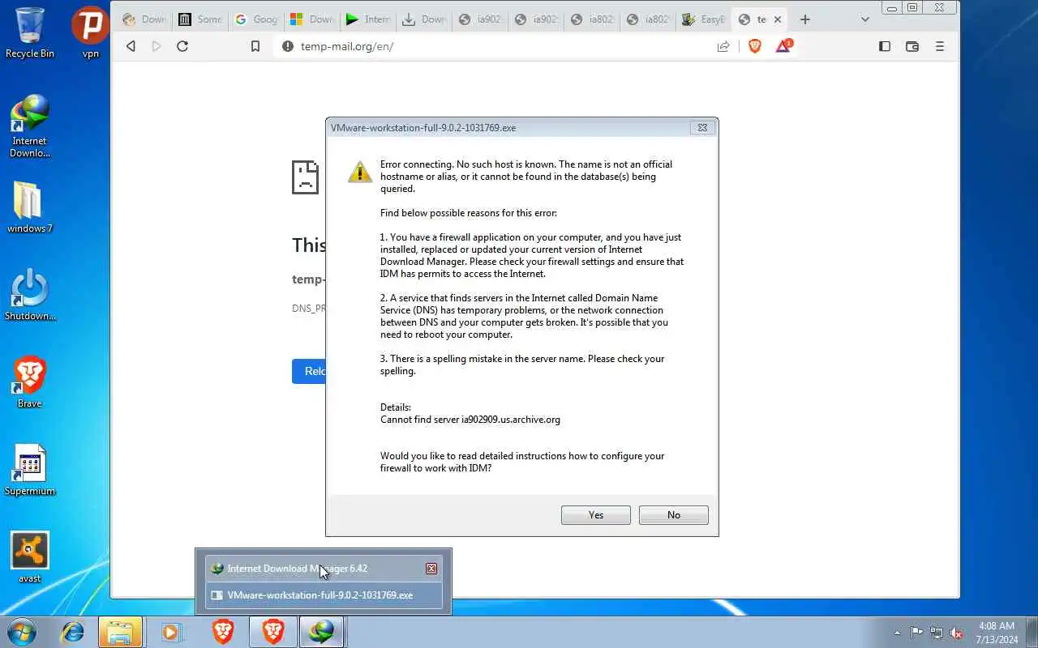Open the windows 7 folder icon

30,207
